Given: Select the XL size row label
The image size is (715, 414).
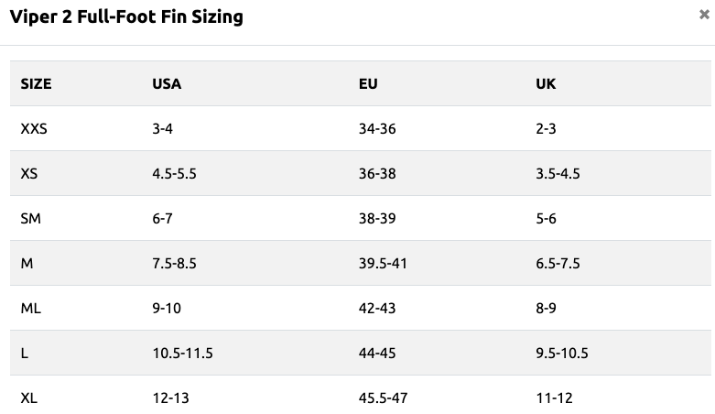Looking at the screenshot, I should pos(28,398).
